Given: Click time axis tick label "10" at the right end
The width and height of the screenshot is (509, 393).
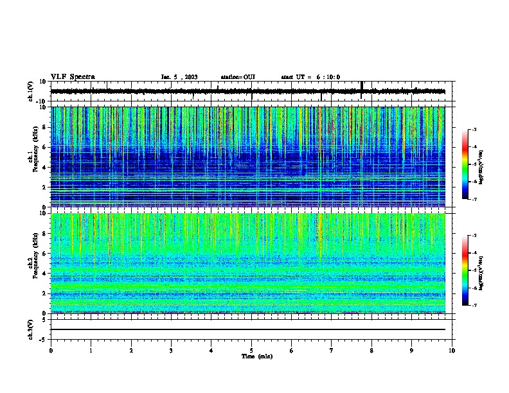Looking at the screenshot, I should (x=452, y=351).
